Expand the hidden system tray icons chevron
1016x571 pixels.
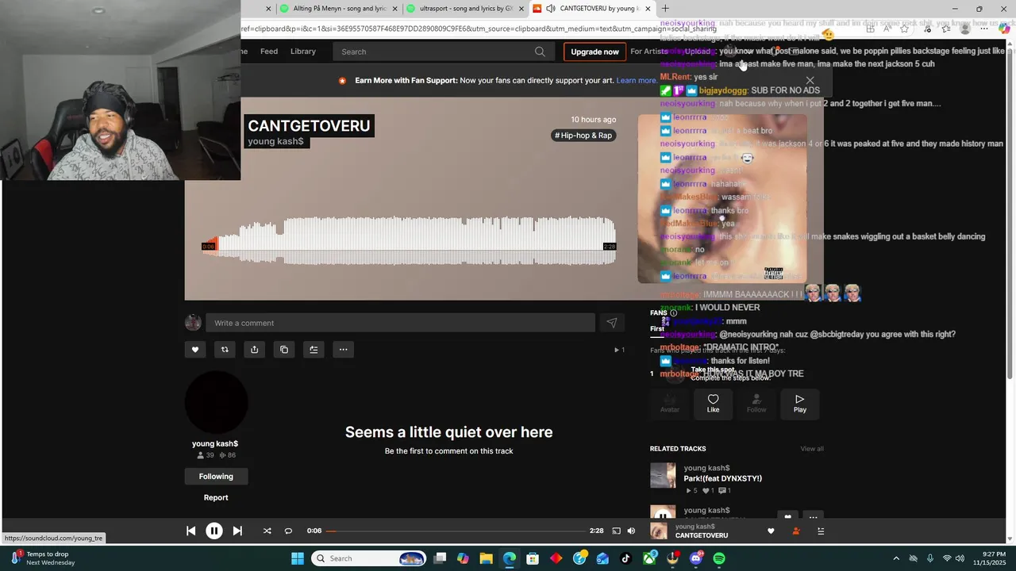896,558
